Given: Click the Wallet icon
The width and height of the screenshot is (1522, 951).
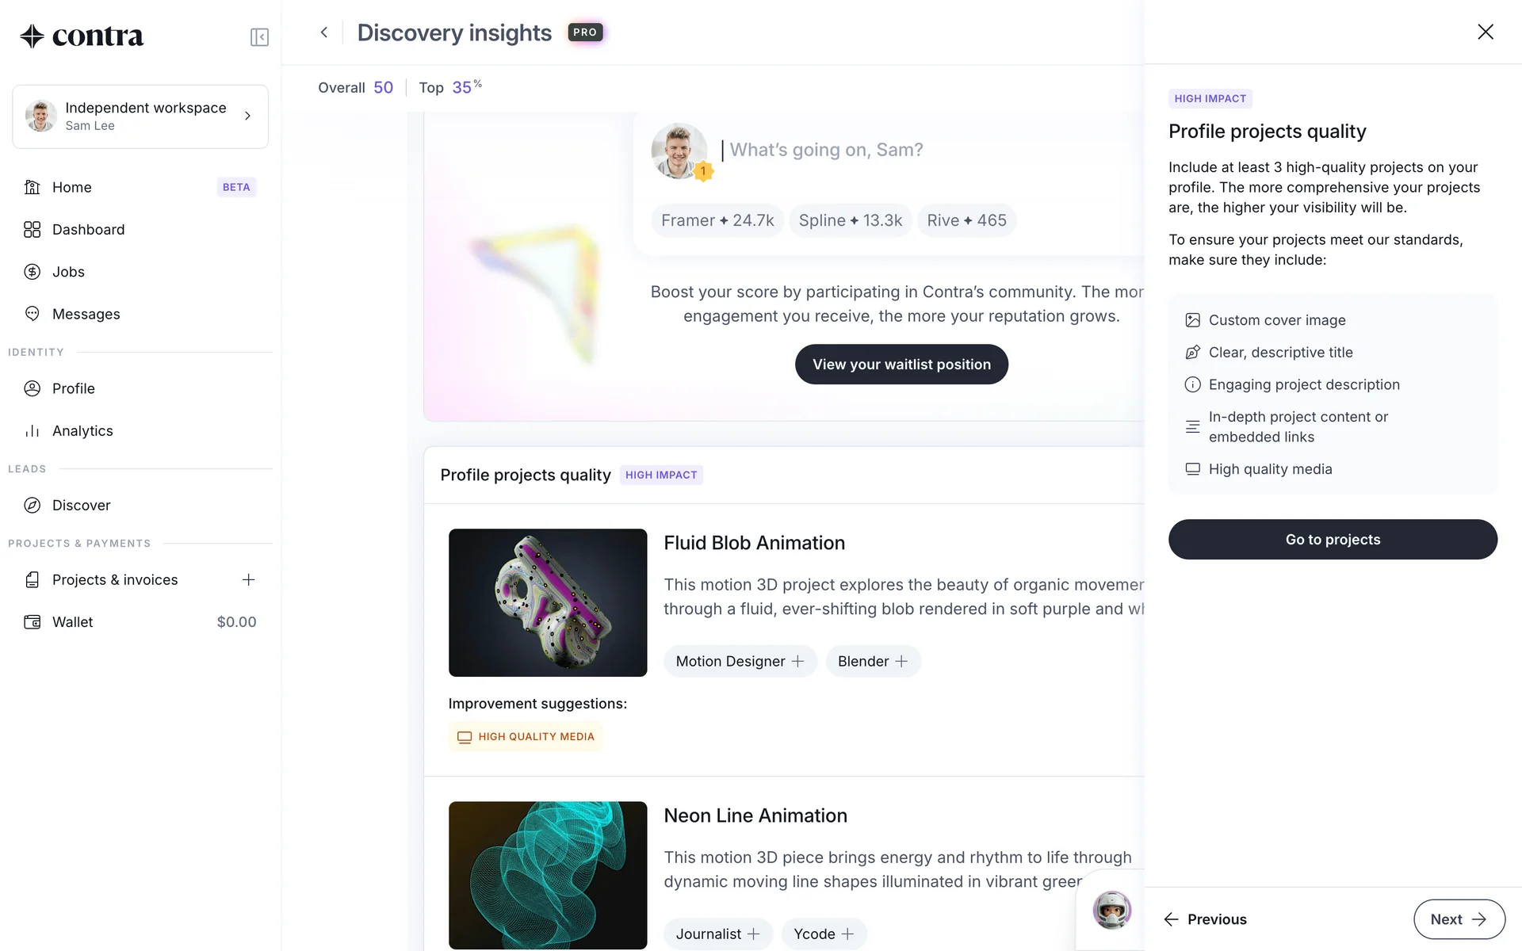Looking at the screenshot, I should point(33,622).
